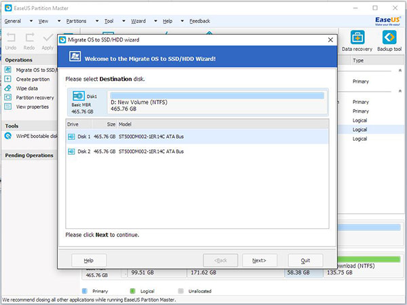Click the Size column header

point(104,124)
